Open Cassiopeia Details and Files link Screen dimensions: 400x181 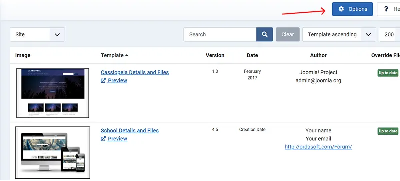coord(135,72)
